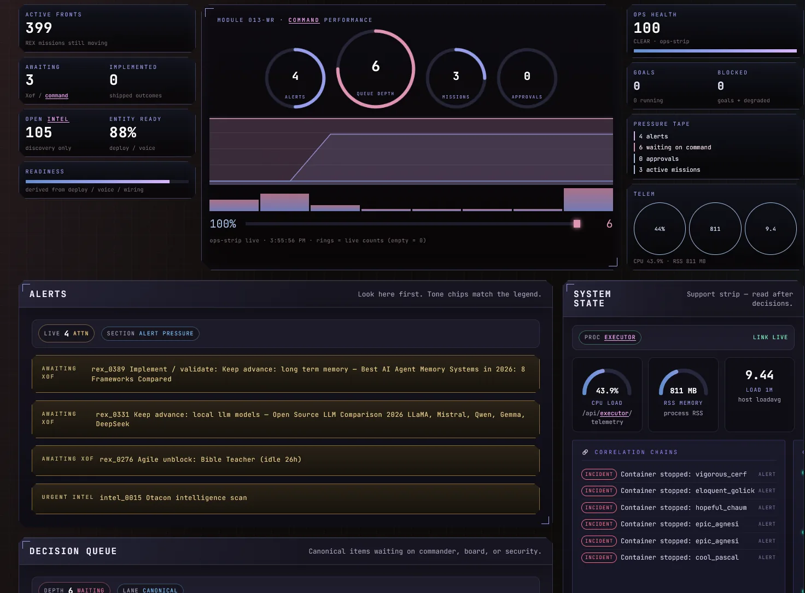Click the LIVE 4 ATTN chip
Image resolution: width=805 pixels, height=593 pixels.
(66, 334)
